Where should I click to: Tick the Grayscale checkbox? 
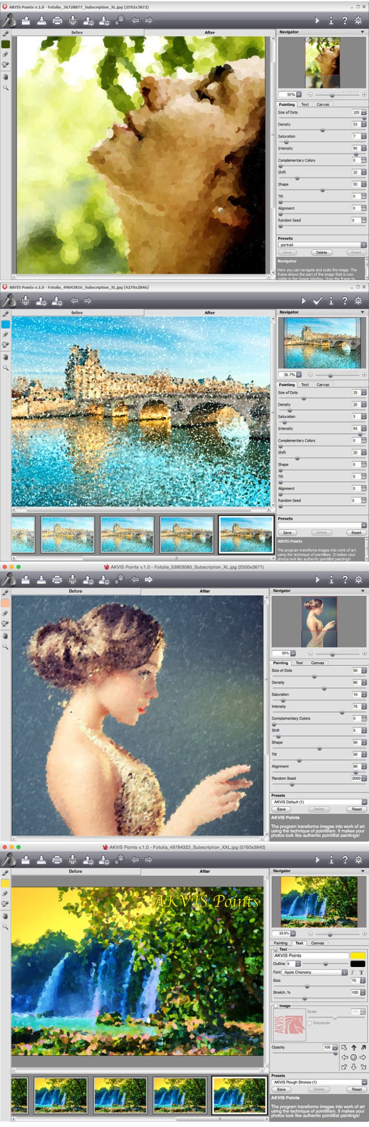tap(309, 1023)
